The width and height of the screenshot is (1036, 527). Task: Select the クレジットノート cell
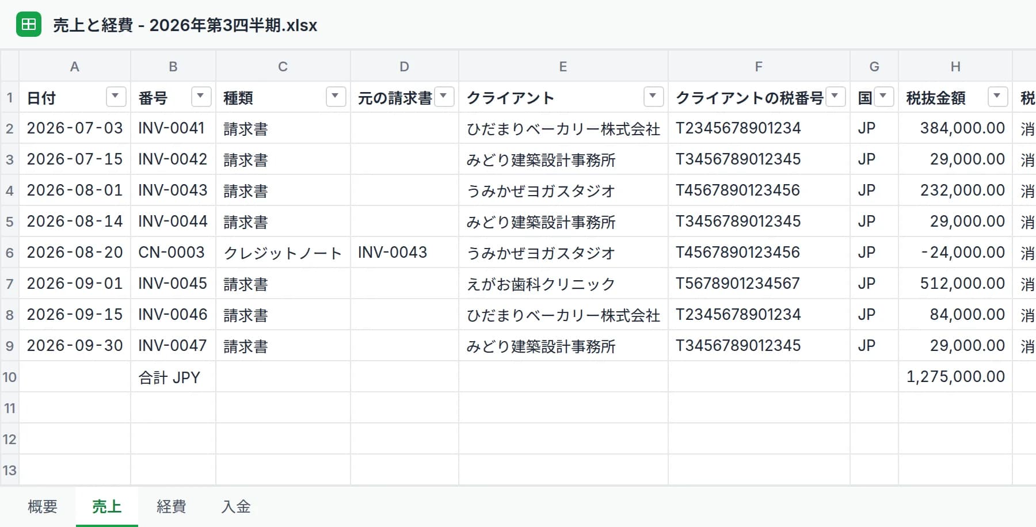click(x=283, y=252)
